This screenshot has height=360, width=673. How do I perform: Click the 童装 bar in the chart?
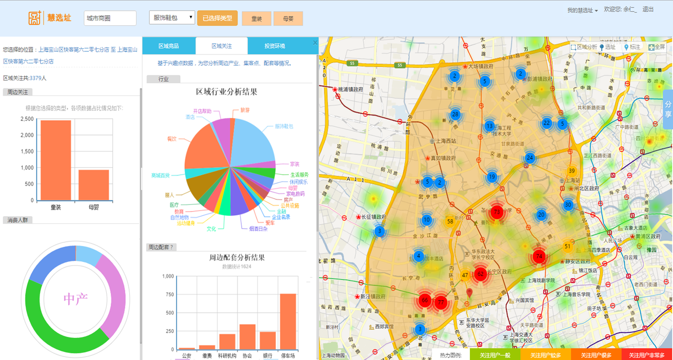point(56,160)
